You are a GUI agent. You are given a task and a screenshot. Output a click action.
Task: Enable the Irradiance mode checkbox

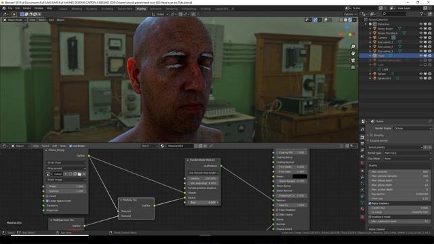tap(370, 217)
